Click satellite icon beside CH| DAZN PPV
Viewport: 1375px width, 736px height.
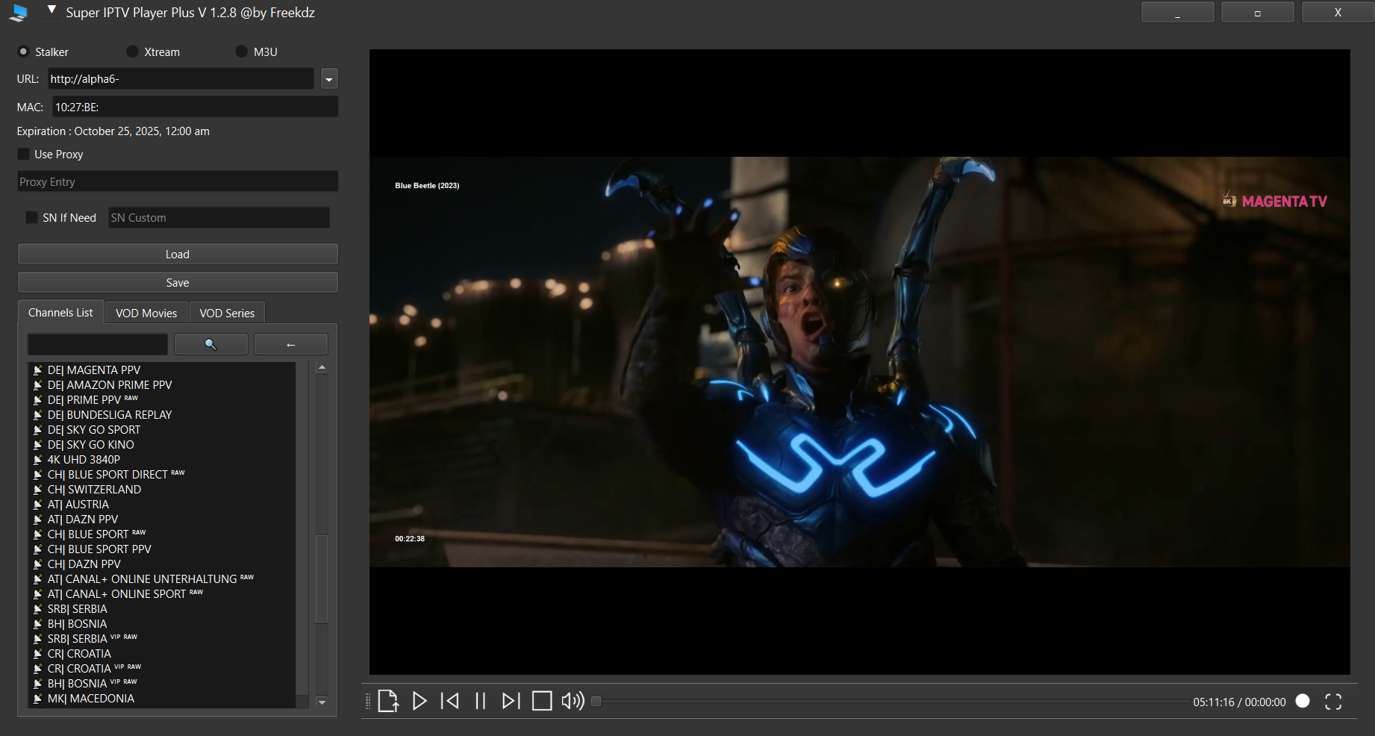[x=37, y=564]
